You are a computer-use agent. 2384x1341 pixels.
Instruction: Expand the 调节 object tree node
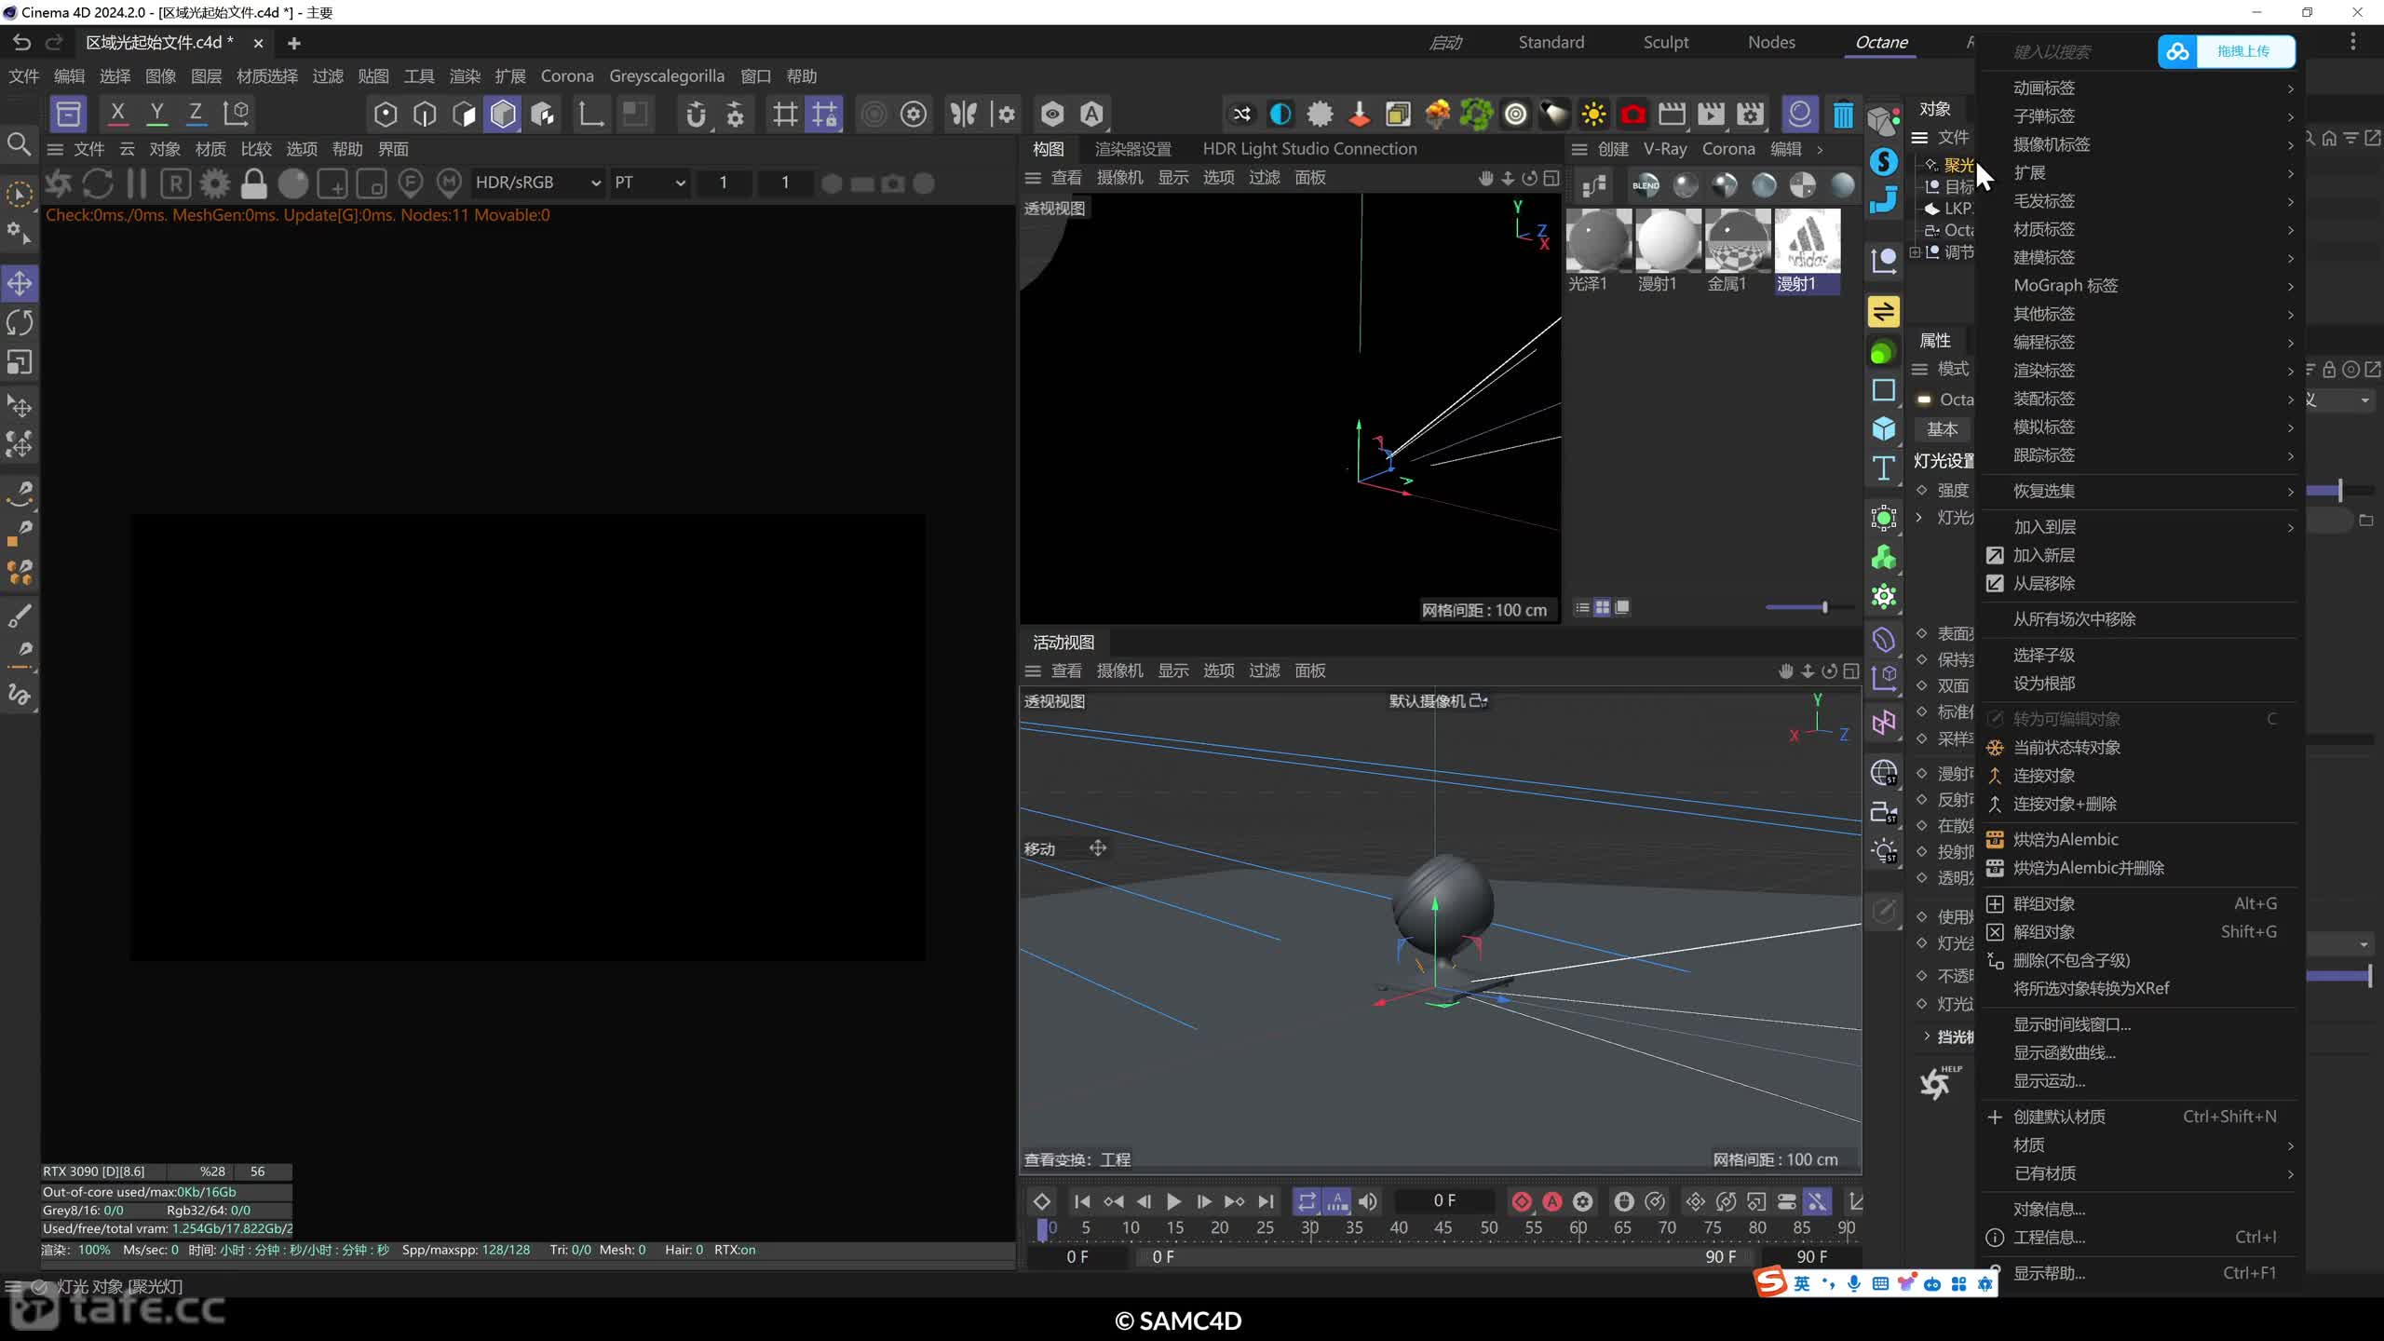point(1915,251)
